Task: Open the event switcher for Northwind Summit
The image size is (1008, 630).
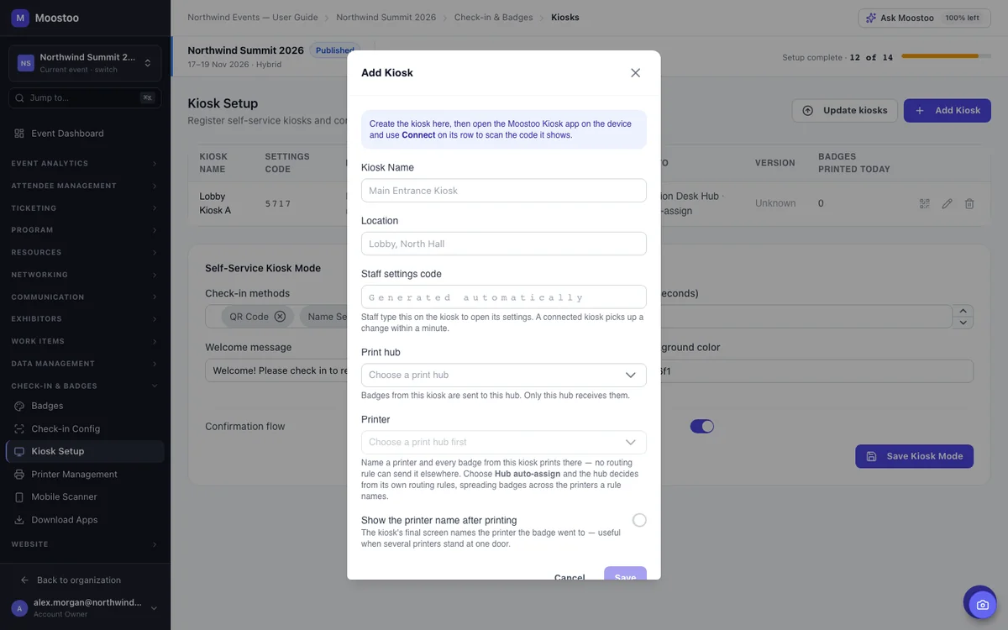Action: tap(85, 63)
